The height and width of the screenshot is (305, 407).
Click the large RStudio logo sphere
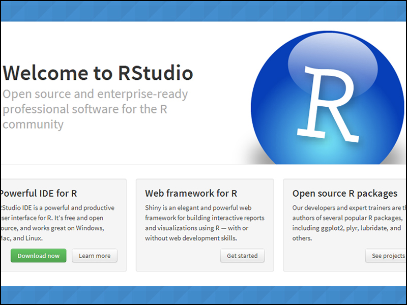tap(328, 98)
